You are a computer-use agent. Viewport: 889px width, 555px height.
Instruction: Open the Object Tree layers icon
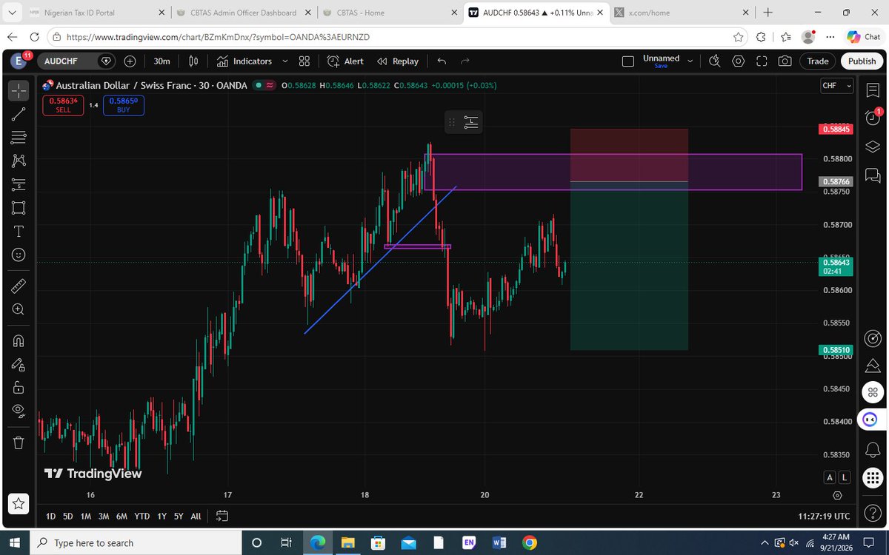click(872, 145)
